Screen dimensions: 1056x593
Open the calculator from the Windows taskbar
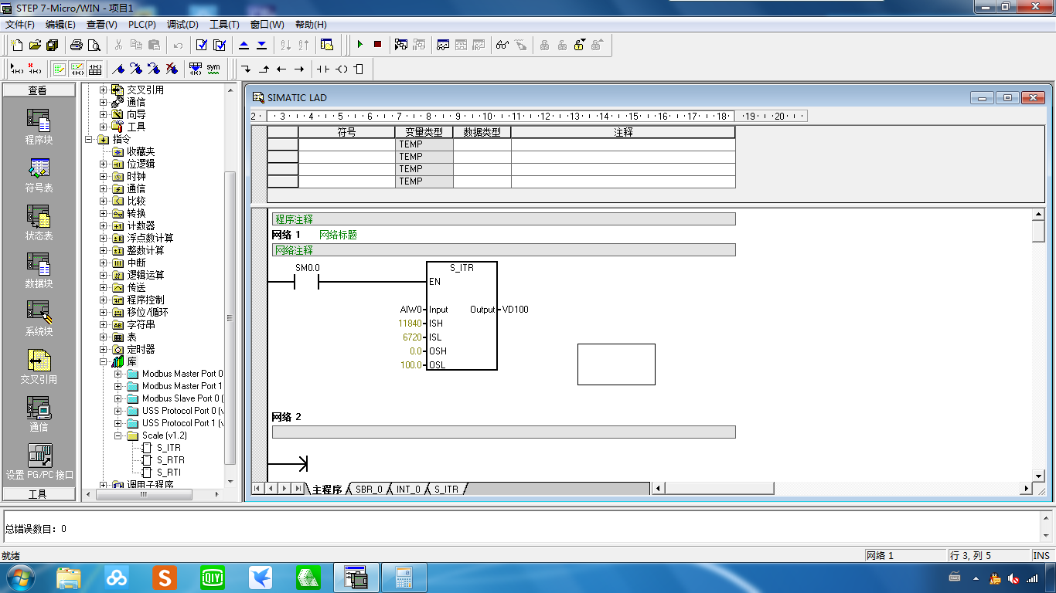[404, 578]
